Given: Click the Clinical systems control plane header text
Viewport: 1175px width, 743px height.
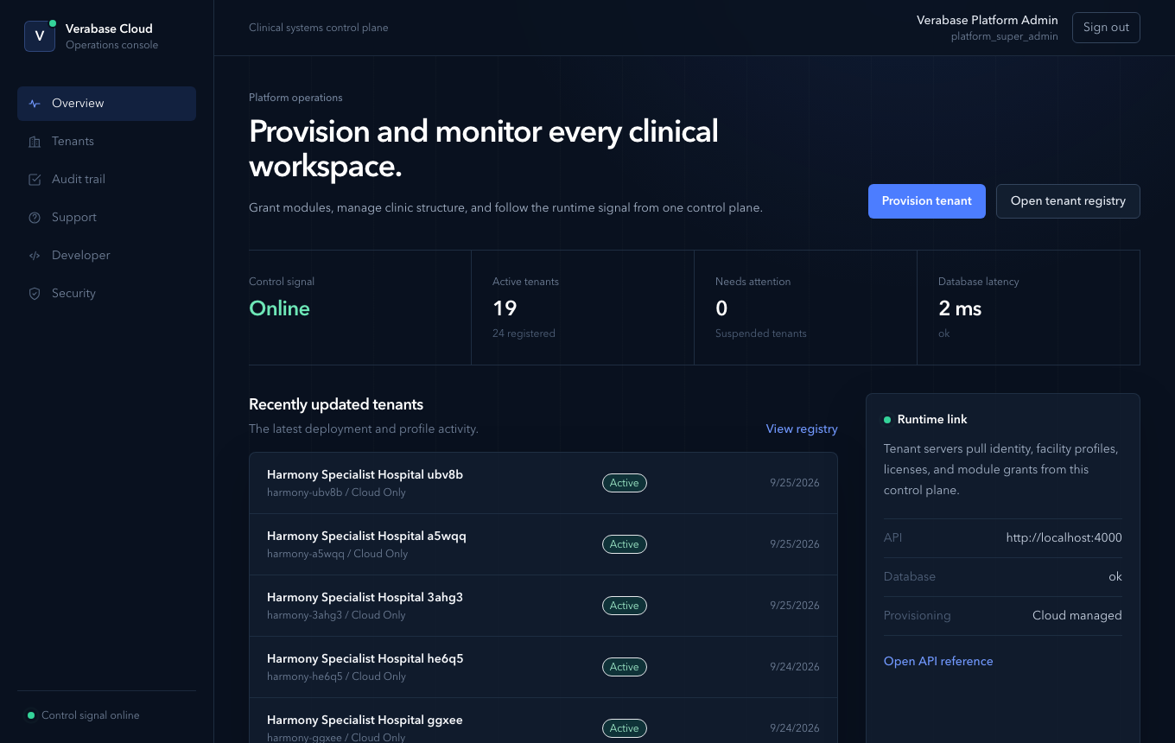Looking at the screenshot, I should coord(319,28).
